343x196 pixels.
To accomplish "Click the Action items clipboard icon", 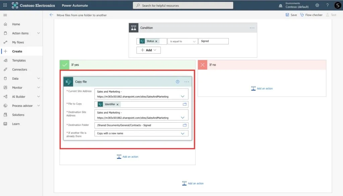I will [5, 33].
